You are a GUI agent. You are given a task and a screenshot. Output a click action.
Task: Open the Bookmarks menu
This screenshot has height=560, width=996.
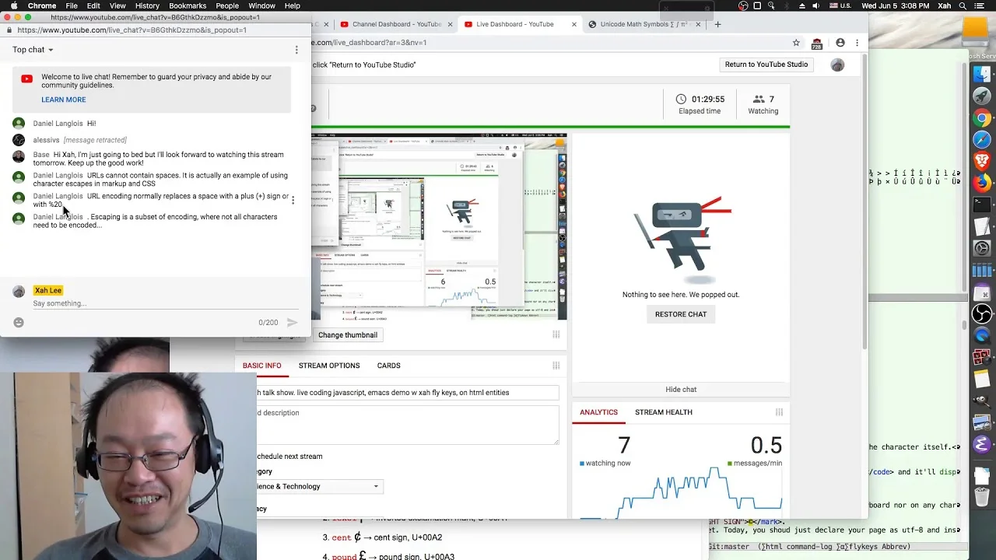(x=188, y=5)
